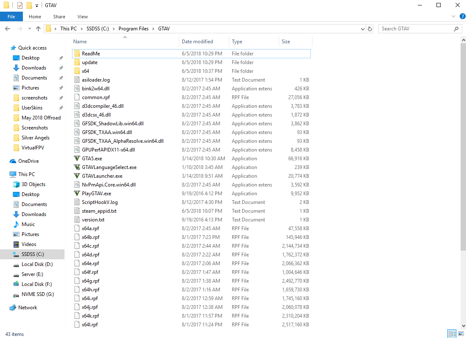
Task: Click the 3D Objects icon in sidebar
Action: (x=16, y=184)
